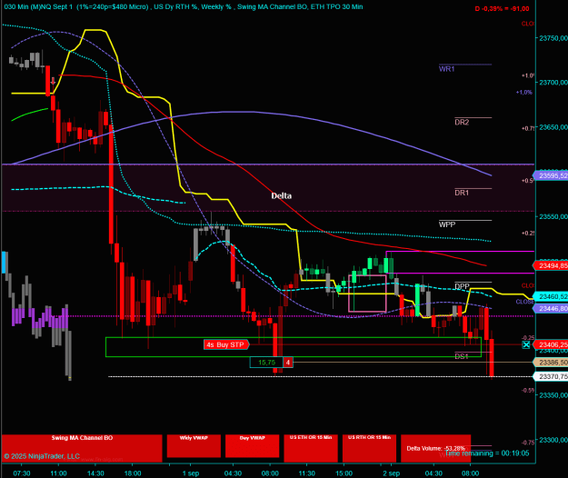
Task: Click the 23350,00 price axis label
Action: [553, 395]
